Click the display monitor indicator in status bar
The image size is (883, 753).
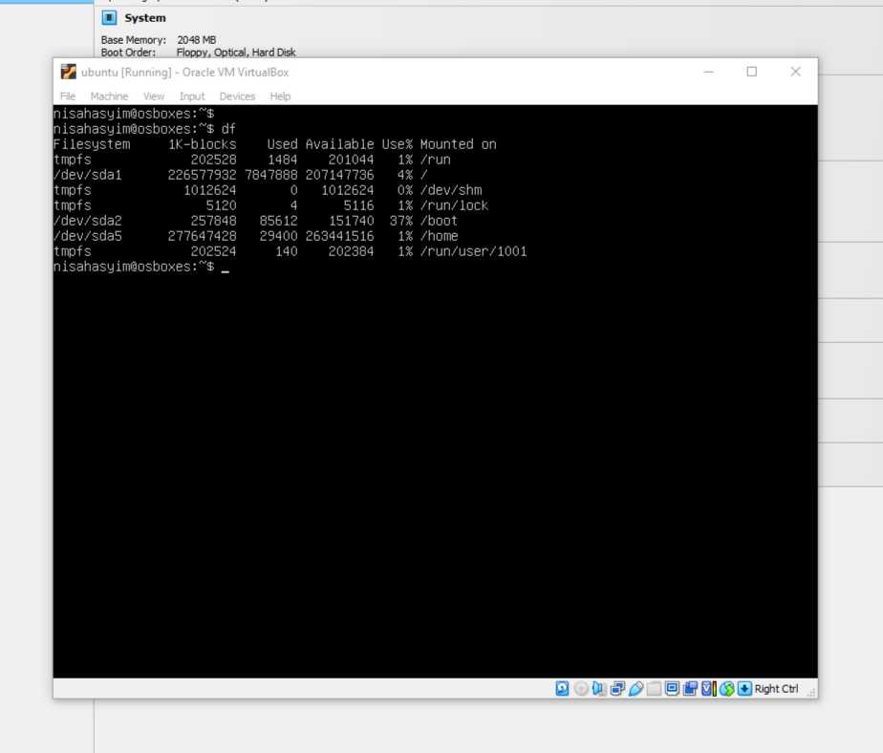pyautogui.click(x=672, y=688)
